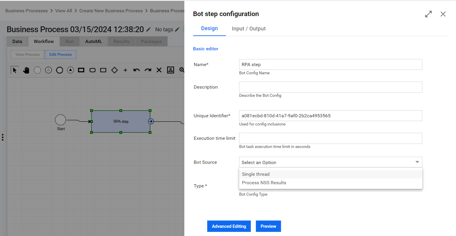Click the X delete icon in the workflow toolbar
Image resolution: width=456 pixels, height=236 pixels.
coord(159,70)
